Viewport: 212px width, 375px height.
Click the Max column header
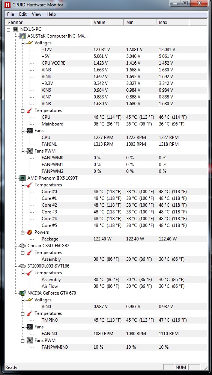point(173,23)
